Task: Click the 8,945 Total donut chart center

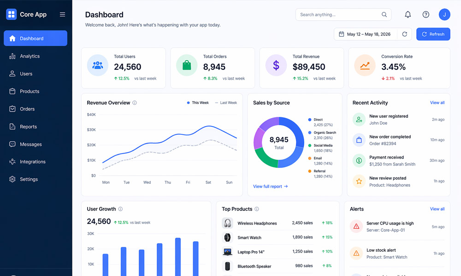Action: [279, 143]
